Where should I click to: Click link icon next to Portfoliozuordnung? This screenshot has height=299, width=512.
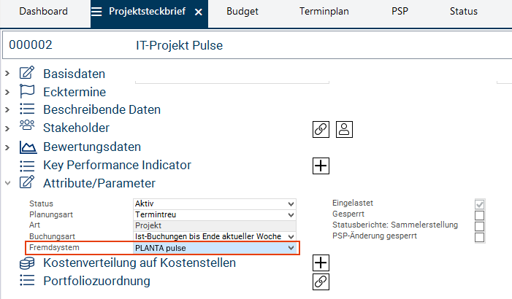(320, 281)
